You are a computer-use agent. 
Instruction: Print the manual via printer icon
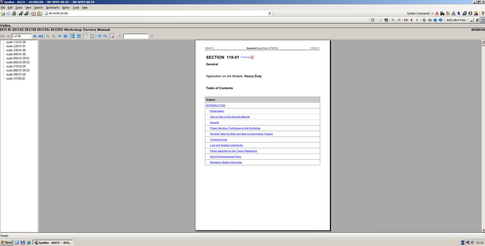pos(14,13)
